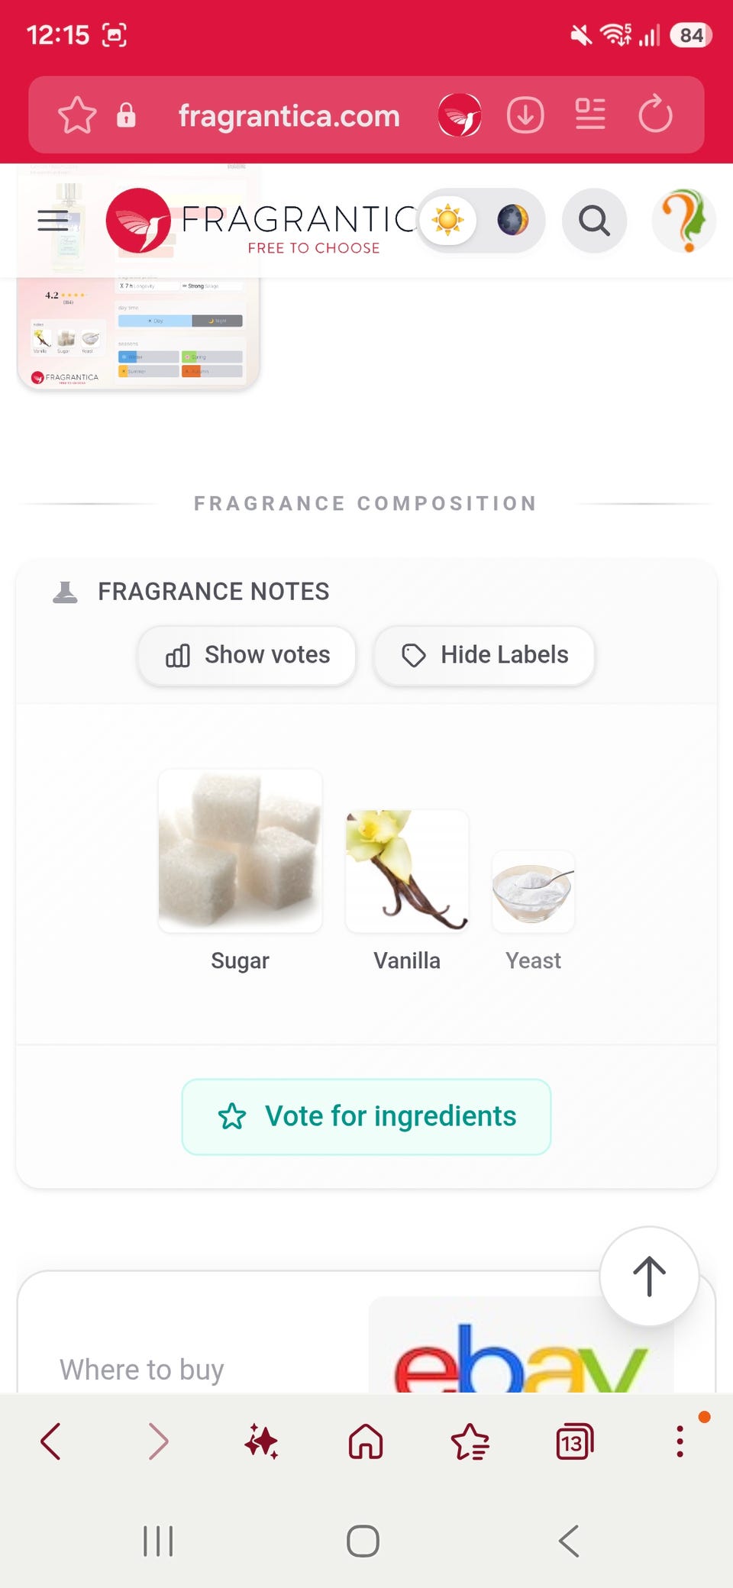This screenshot has height=1588, width=733.
Task: Tap the scroll-to-top arrow button
Action: [x=649, y=1276]
